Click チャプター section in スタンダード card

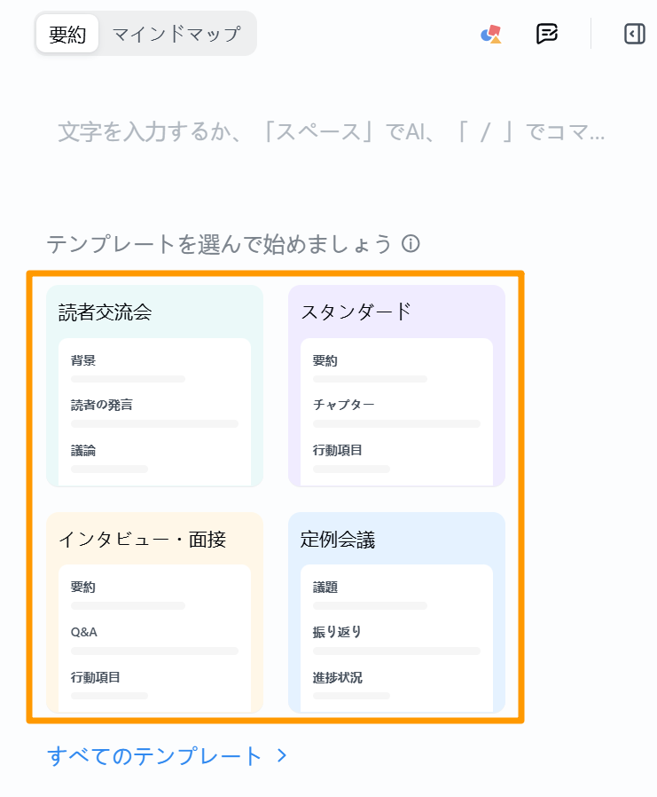pos(344,405)
